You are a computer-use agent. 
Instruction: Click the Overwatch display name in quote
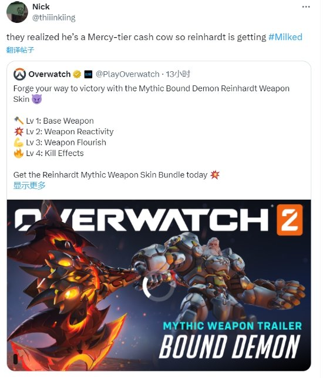tap(49, 74)
